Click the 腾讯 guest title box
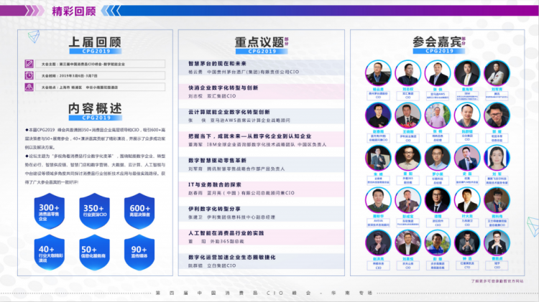Image resolution: width=539 pixels, height=302 pixels. pyautogui.click(x=497, y=95)
